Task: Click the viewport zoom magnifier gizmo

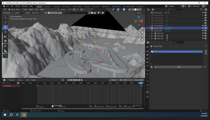Action: coord(142,28)
